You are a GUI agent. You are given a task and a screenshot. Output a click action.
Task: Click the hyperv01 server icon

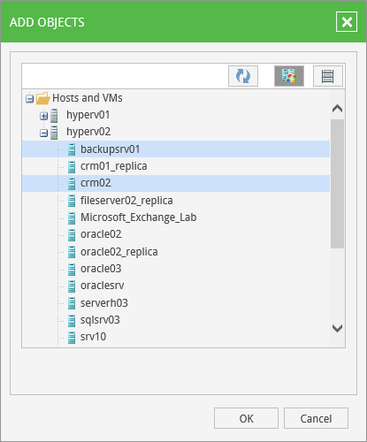(54, 115)
